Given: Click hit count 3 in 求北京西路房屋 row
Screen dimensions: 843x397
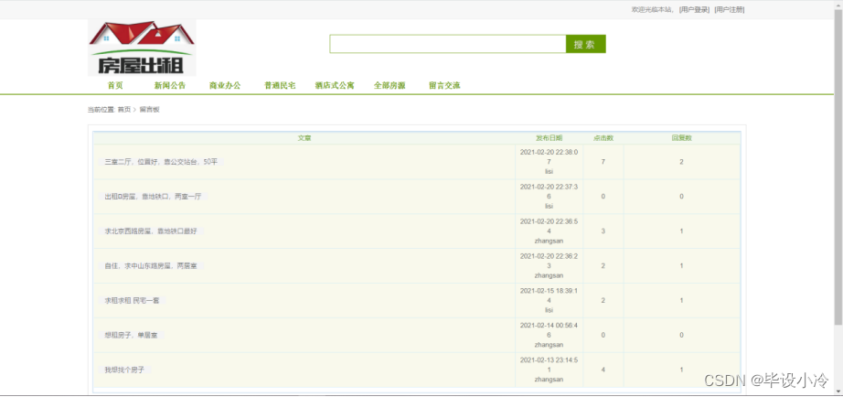Looking at the screenshot, I should point(603,231).
